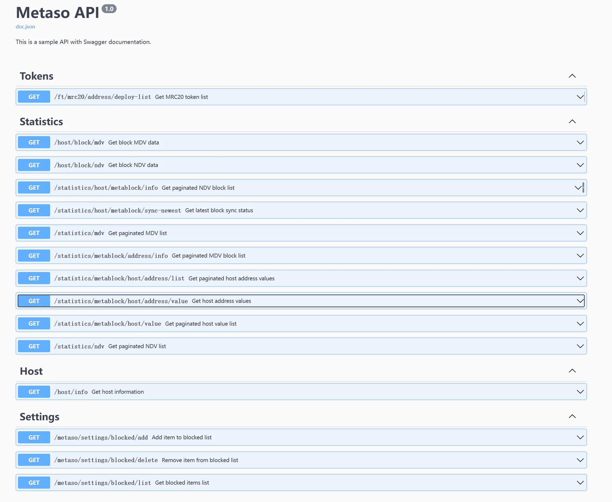Screen dimensions: 612x502
Task: Expand arrow for /statistics/ndv endpoint
Action: [x=580, y=346]
